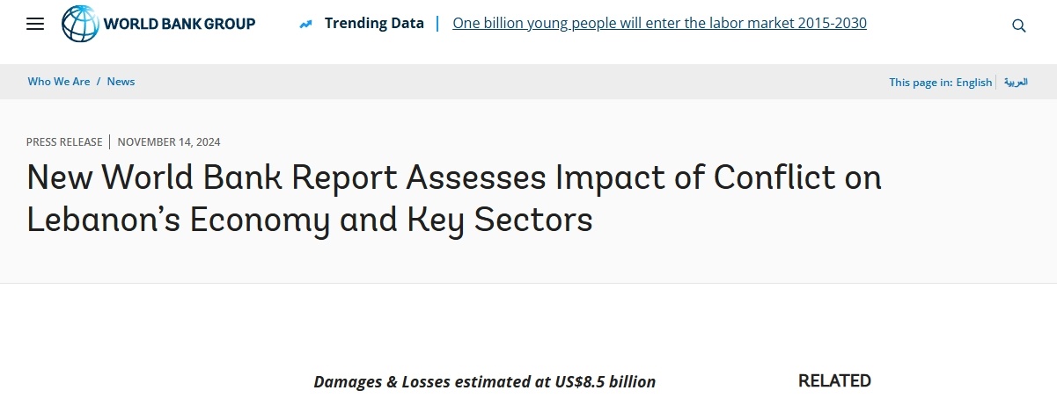Open the site search magnifier icon
Image resolution: width=1057 pixels, height=405 pixels.
[x=1019, y=25]
